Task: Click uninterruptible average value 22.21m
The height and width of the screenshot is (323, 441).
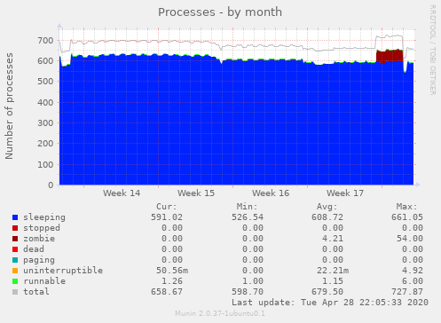Action: coord(333,271)
